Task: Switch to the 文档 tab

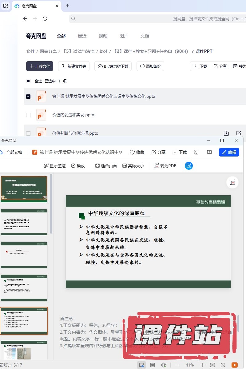Action: click(x=145, y=36)
